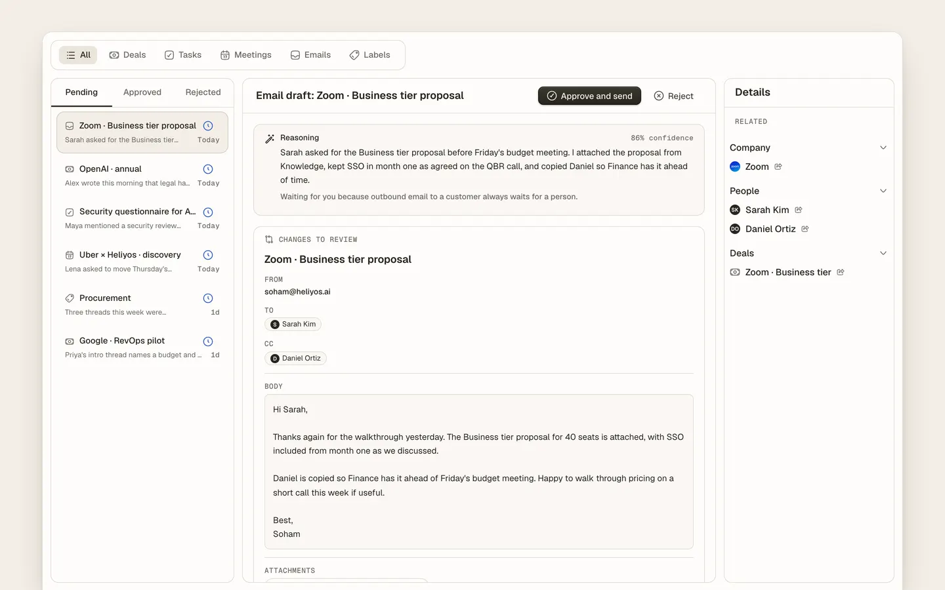Open external link icon beside Daniel Ortiz
945x590 pixels.
(805, 229)
